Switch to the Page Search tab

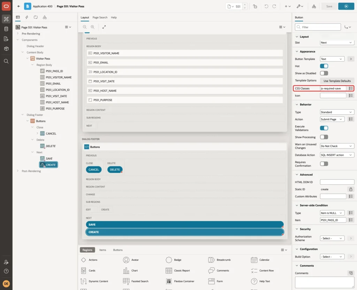tap(100, 17)
